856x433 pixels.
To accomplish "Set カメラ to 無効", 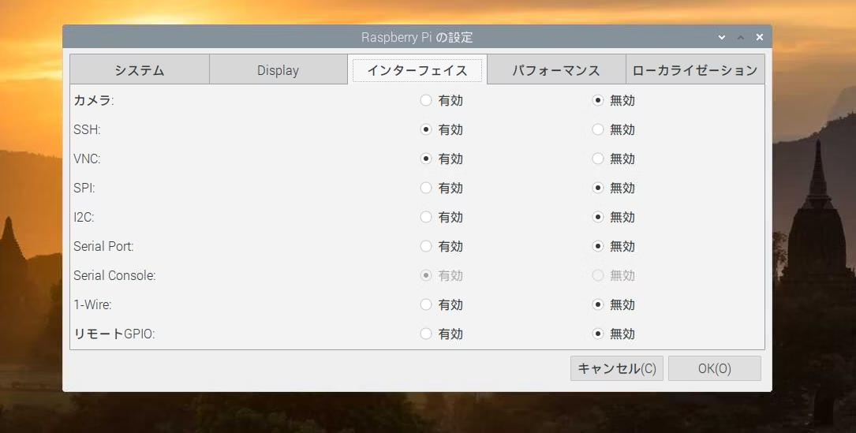I will click(598, 100).
